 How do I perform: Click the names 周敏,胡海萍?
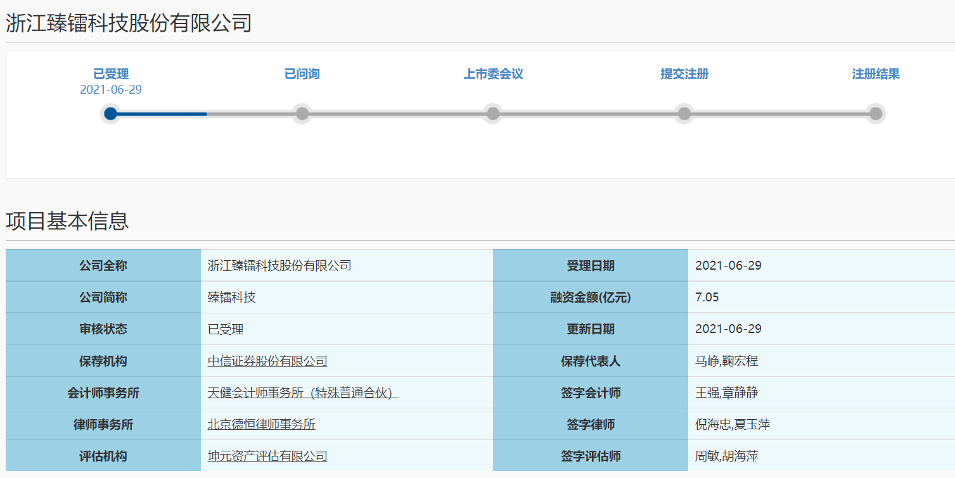tap(727, 456)
